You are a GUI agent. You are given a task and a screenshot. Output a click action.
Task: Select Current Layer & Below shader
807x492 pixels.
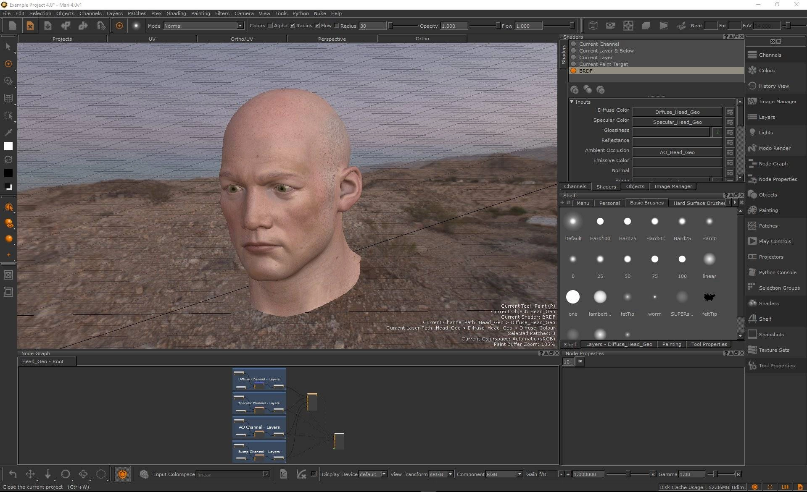(x=573, y=51)
